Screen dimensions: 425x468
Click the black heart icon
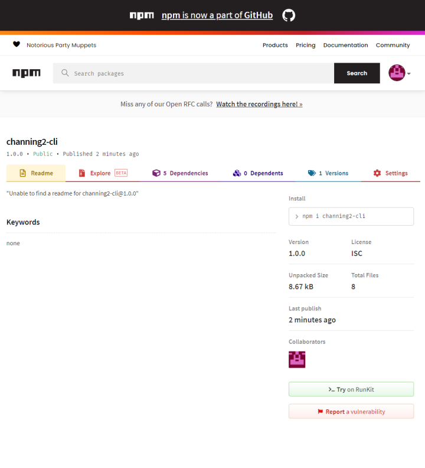point(17,44)
